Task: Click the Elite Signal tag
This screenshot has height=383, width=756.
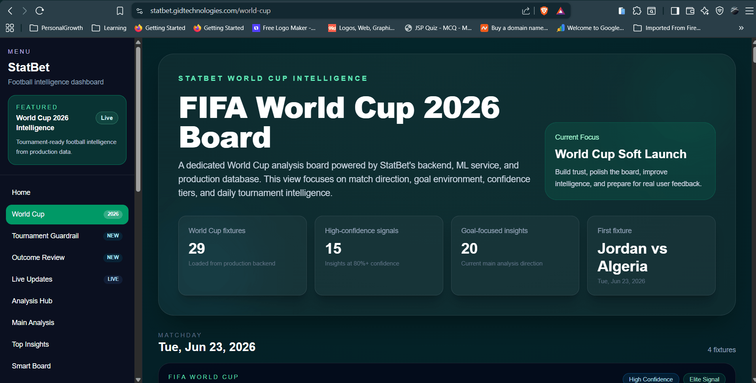Action: point(704,379)
